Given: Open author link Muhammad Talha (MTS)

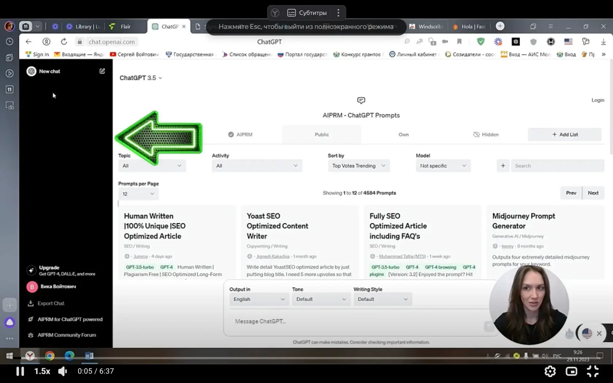Looking at the screenshot, I should 402,256.
